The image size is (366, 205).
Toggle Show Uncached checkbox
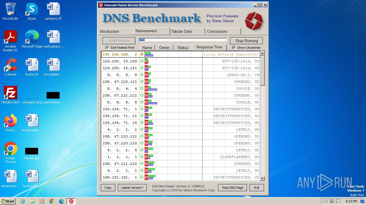234,48
